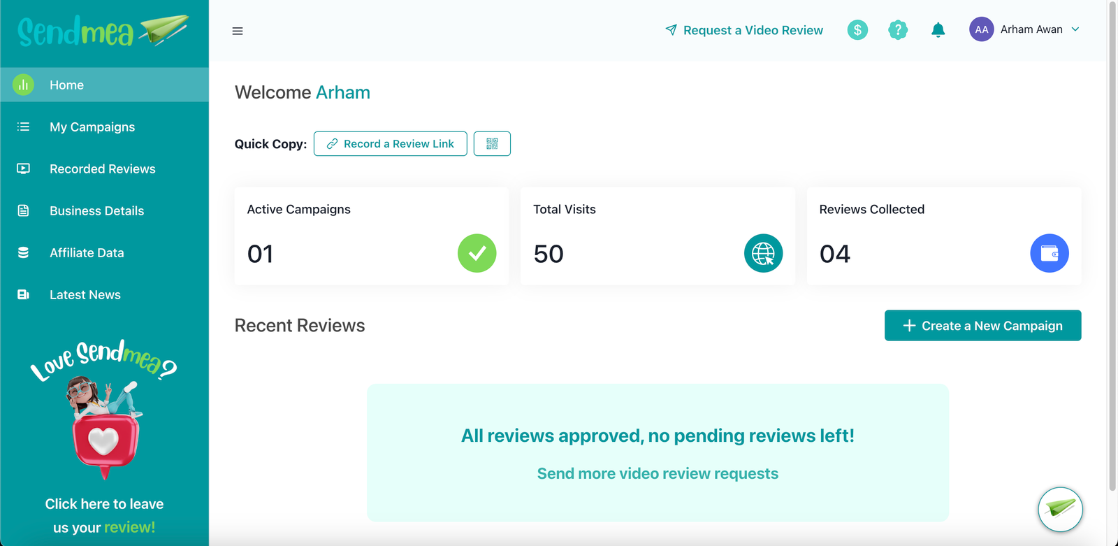The image size is (1118, 546).
Task: Click Send more video review requests
Action: click(x=658, y=474)
